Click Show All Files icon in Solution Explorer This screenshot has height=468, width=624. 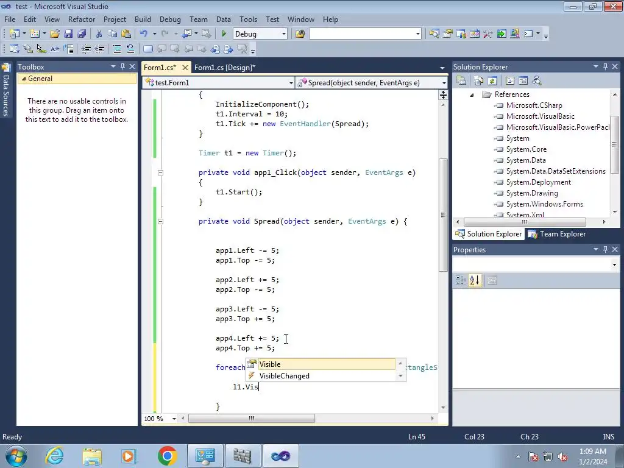tap(479, 81)
